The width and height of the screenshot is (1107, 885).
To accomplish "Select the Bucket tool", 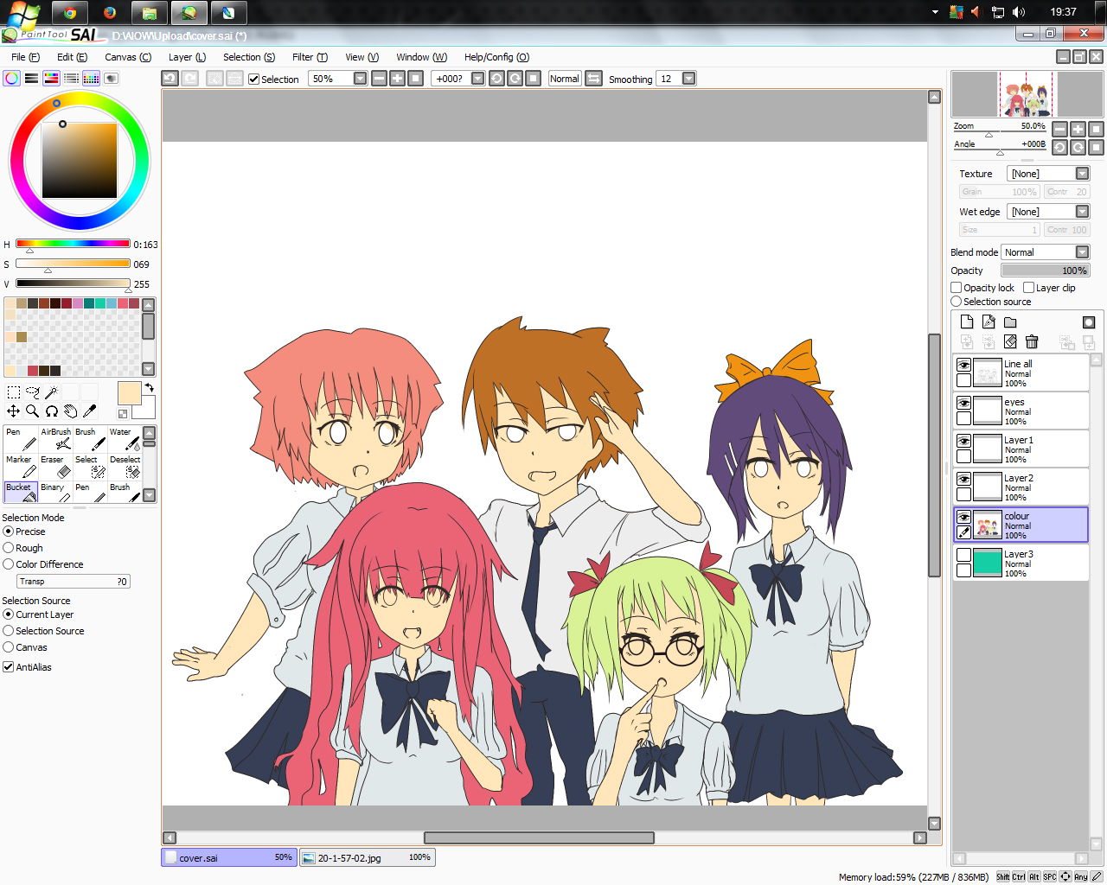I will point(21,492).
